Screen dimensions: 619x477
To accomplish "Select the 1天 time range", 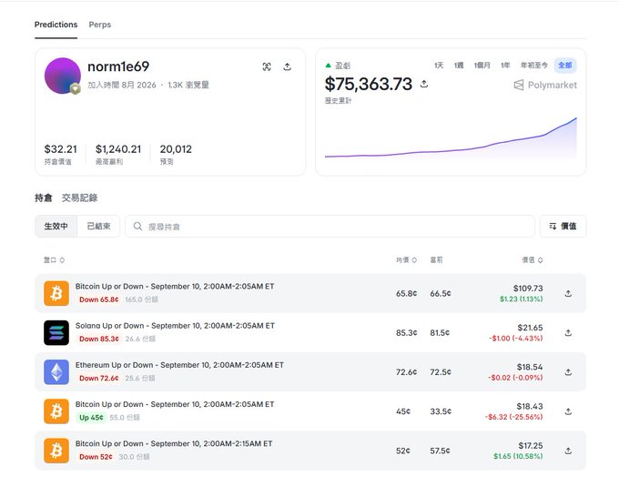I will coord(439,66).
